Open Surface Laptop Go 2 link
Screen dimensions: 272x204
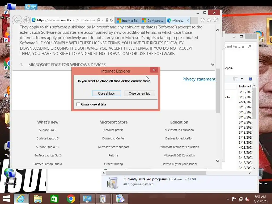(x=48, y=155)
